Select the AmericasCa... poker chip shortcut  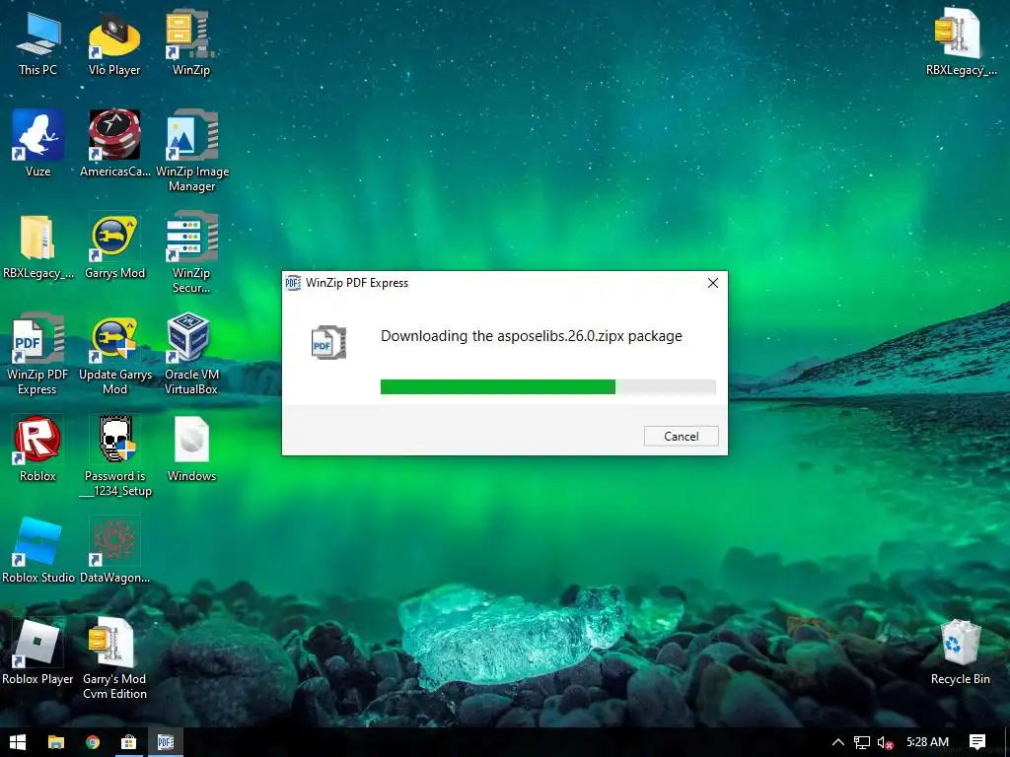[x=114, y=144]
